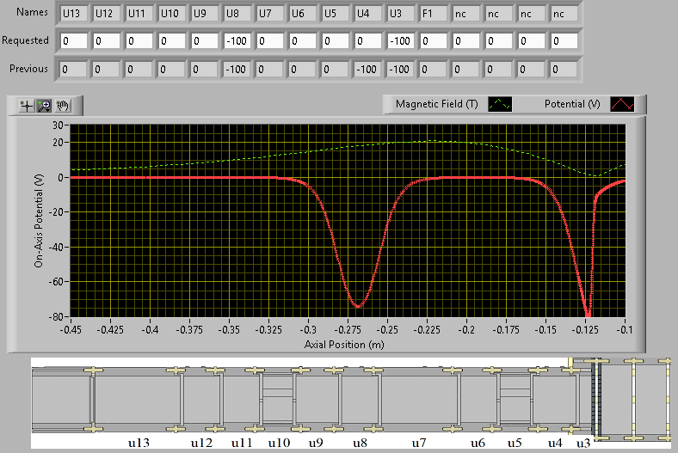Click the Requested -100 field for U3
This screenshot has width=678, height=453.
(401, 41)
